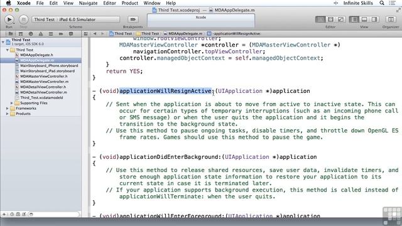Switch to Standard editor
The width and height of the screenshot is (402, 226).
click(320, 19)
